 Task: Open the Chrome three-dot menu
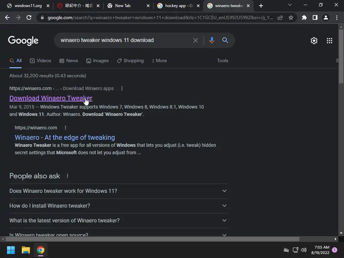(x=337, y=17)
